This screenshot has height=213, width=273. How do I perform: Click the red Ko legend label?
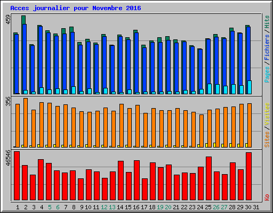coord(267,197)
